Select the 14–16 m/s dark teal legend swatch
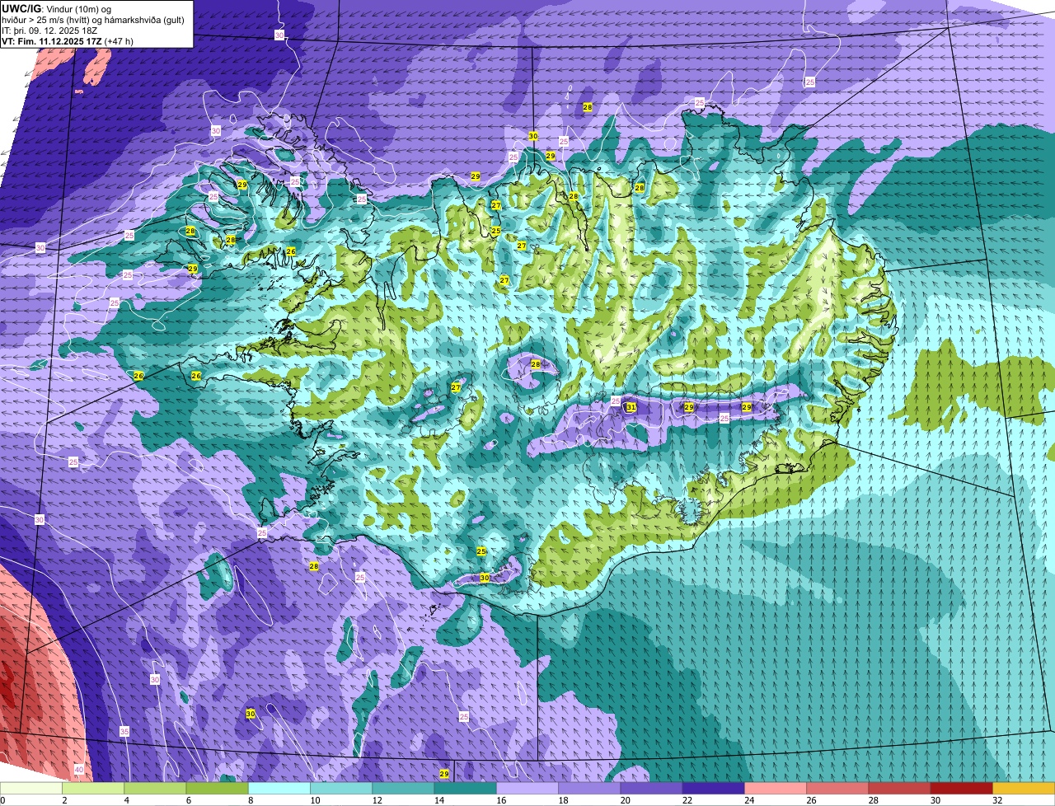This screenshot has height=806, width=1055. 466,789
